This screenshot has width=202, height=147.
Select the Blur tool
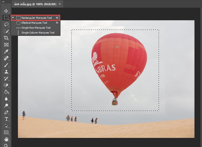[x=6, y=99]
